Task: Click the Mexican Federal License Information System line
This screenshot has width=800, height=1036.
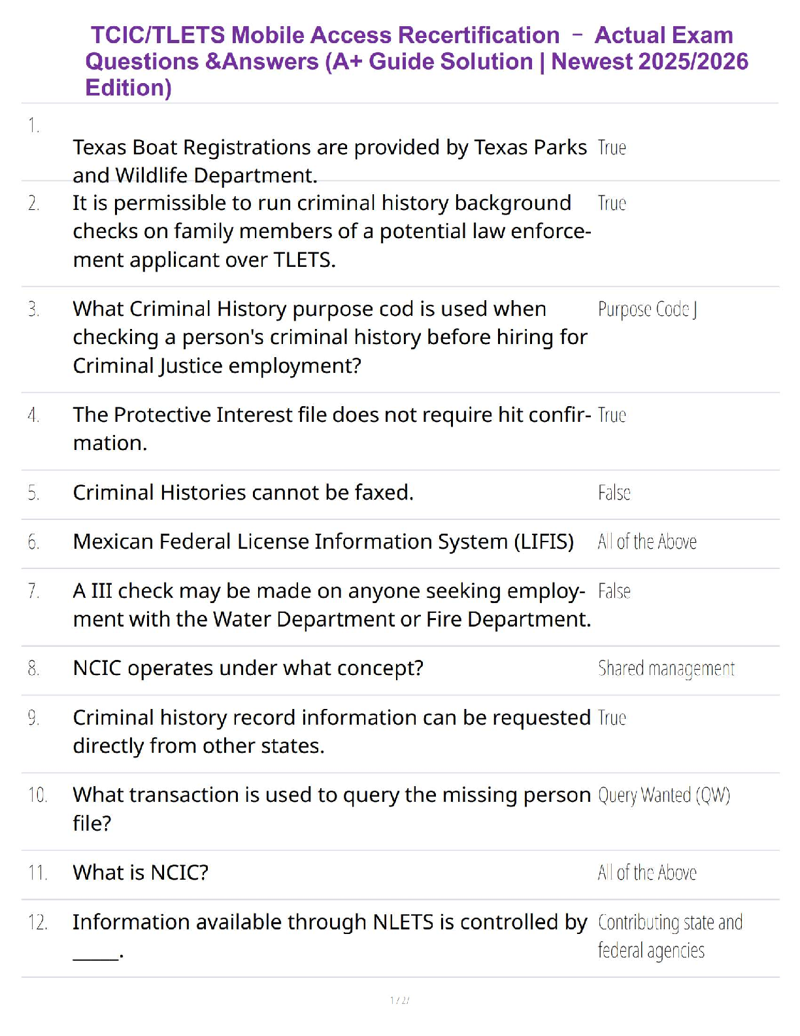Action: tap(323, 542)
